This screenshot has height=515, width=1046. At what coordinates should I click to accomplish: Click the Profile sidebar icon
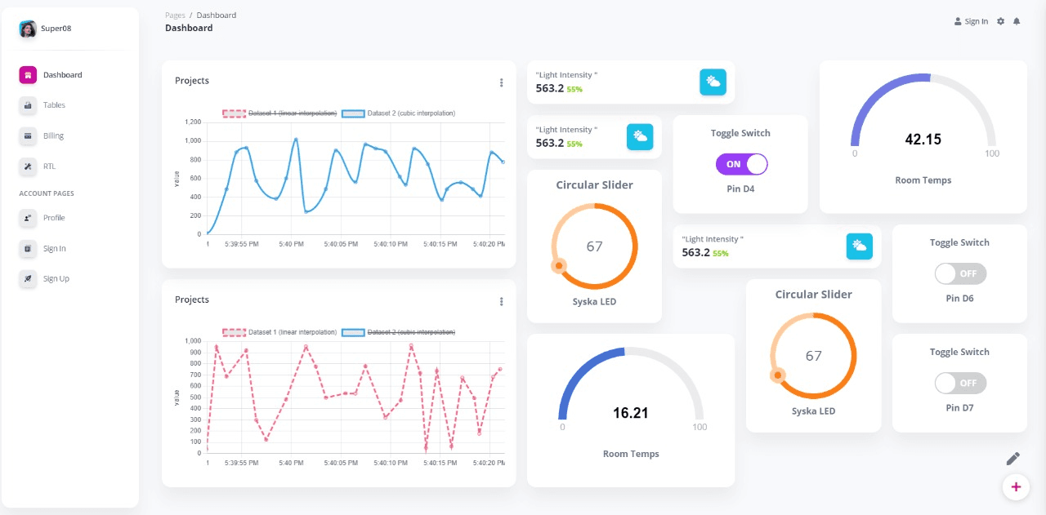(28, 218)
